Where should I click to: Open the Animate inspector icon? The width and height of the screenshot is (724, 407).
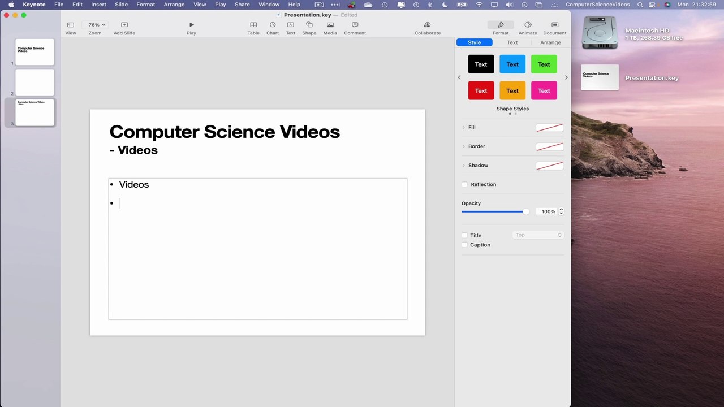point(528,25)
